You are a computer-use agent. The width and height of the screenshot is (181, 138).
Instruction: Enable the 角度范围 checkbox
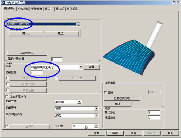[8, 90]
